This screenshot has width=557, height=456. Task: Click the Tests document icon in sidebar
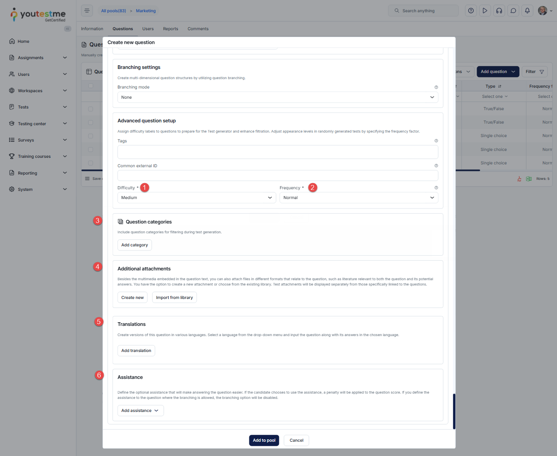click(x=12, y=107)
